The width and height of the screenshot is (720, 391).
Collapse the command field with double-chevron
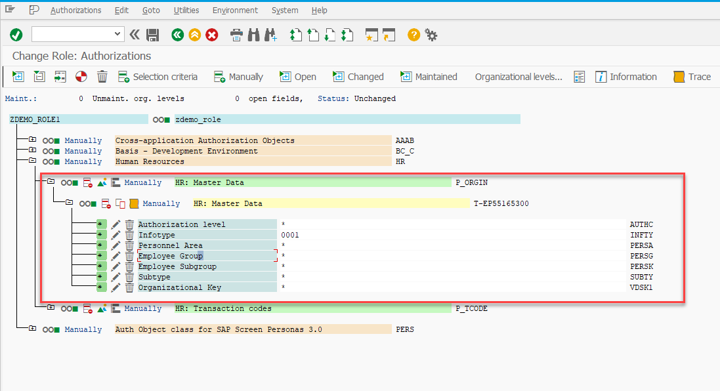tap(135, 35)
